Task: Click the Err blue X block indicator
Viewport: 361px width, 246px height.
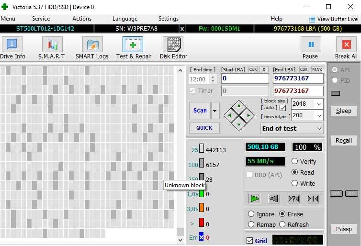Action: [201, 236]
